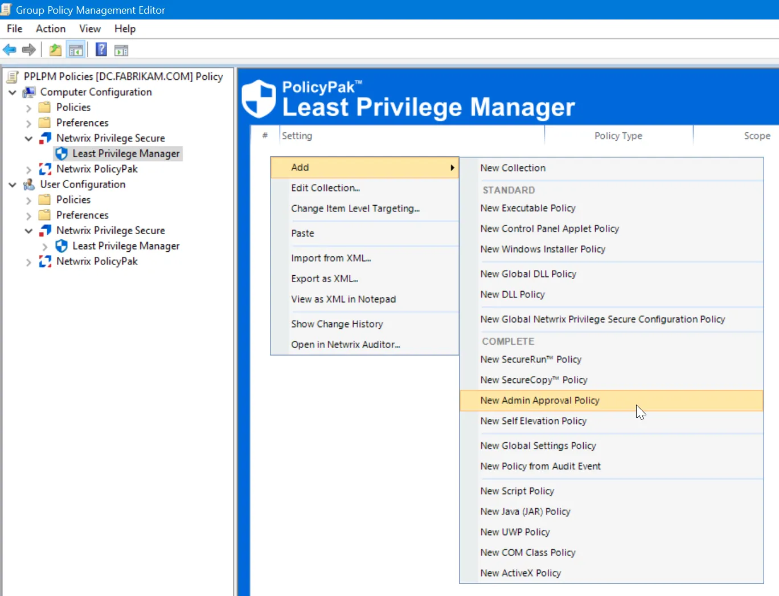Click the Forward navigation arrow icon

click(x=28, y=50)
